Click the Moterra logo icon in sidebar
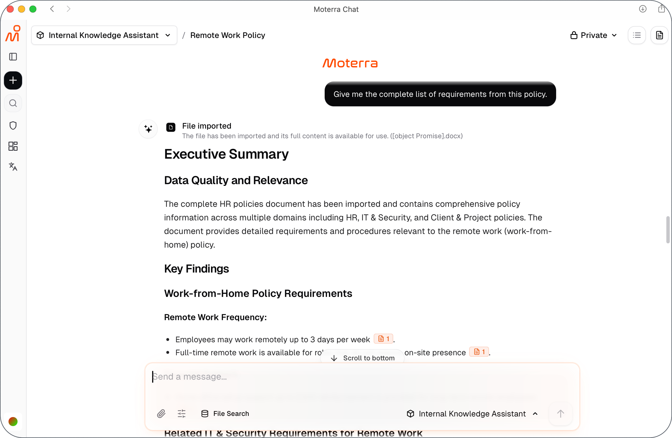Screen dimensions: 672x438 click(13, 34)
